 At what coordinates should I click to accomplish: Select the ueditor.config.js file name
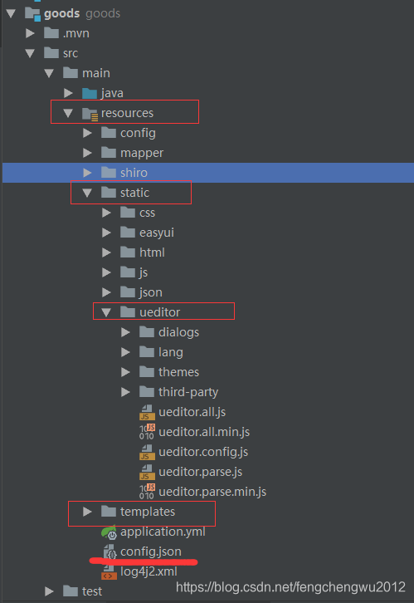[x=203, y=452]
